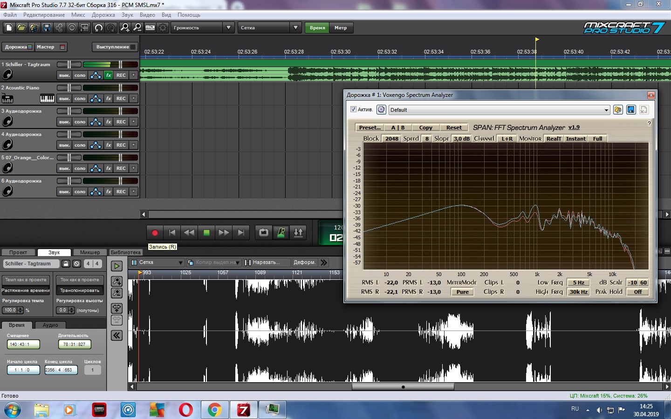
Task: Toggle the metronome icon
Action: 281,232
